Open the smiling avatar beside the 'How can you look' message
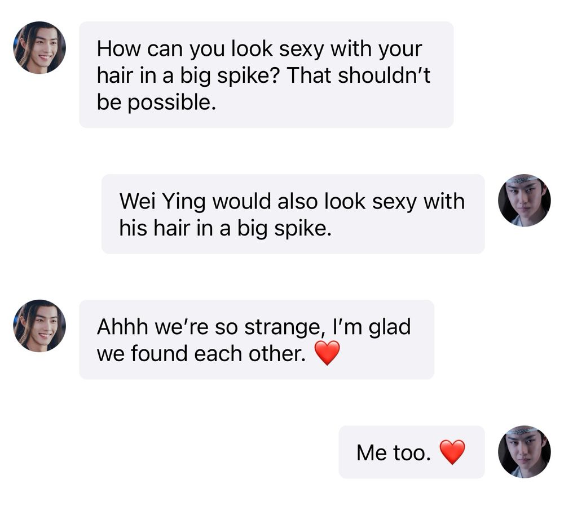Viewport: 564px width, 515px height. click(x=39, y=47)
